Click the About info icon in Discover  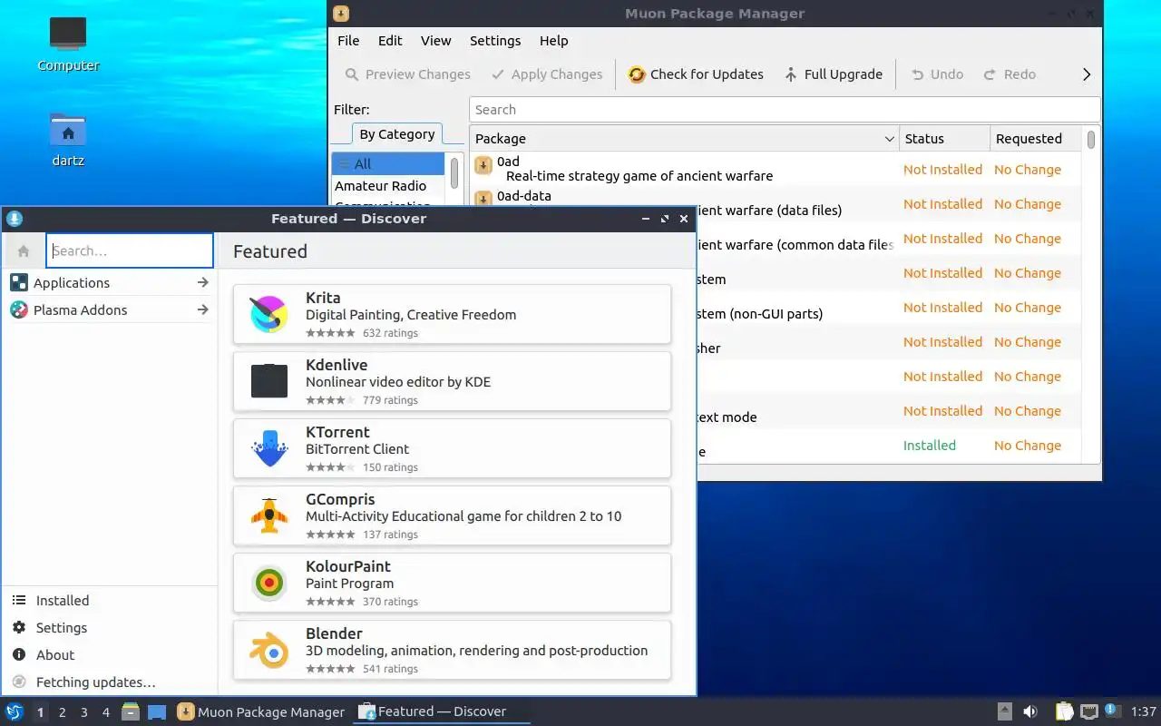pos(19,655)
